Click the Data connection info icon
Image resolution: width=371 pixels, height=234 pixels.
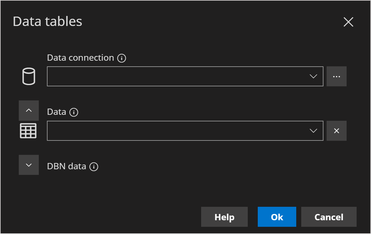[122, 58]
